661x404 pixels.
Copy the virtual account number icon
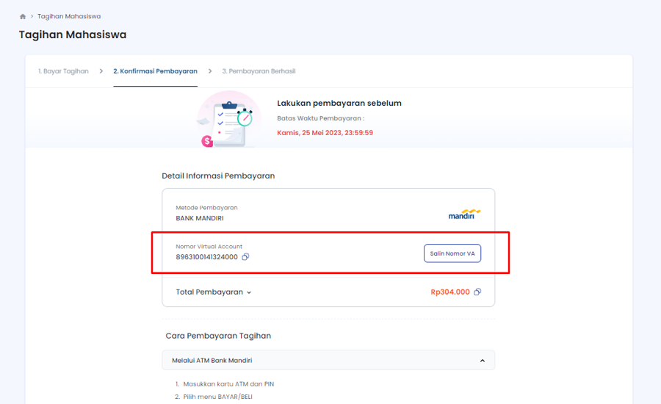tap(246, 257)
